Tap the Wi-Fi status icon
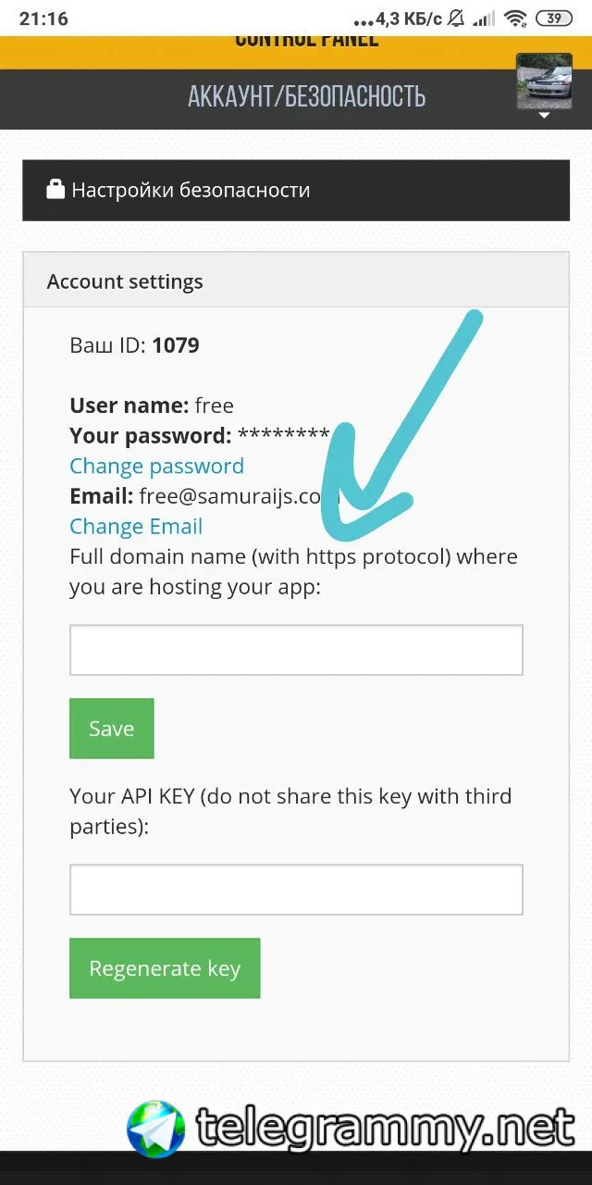The height and width of the screenshot is (1185, 592). point(516,19)
